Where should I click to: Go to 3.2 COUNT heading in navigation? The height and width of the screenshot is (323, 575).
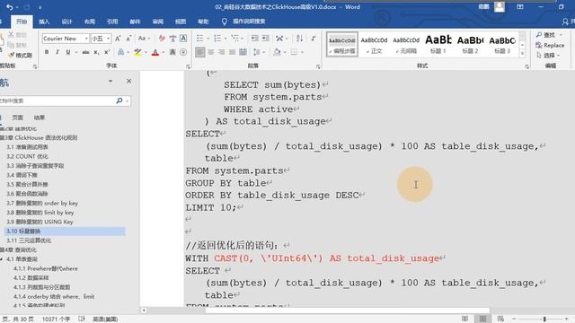[27, 156]
